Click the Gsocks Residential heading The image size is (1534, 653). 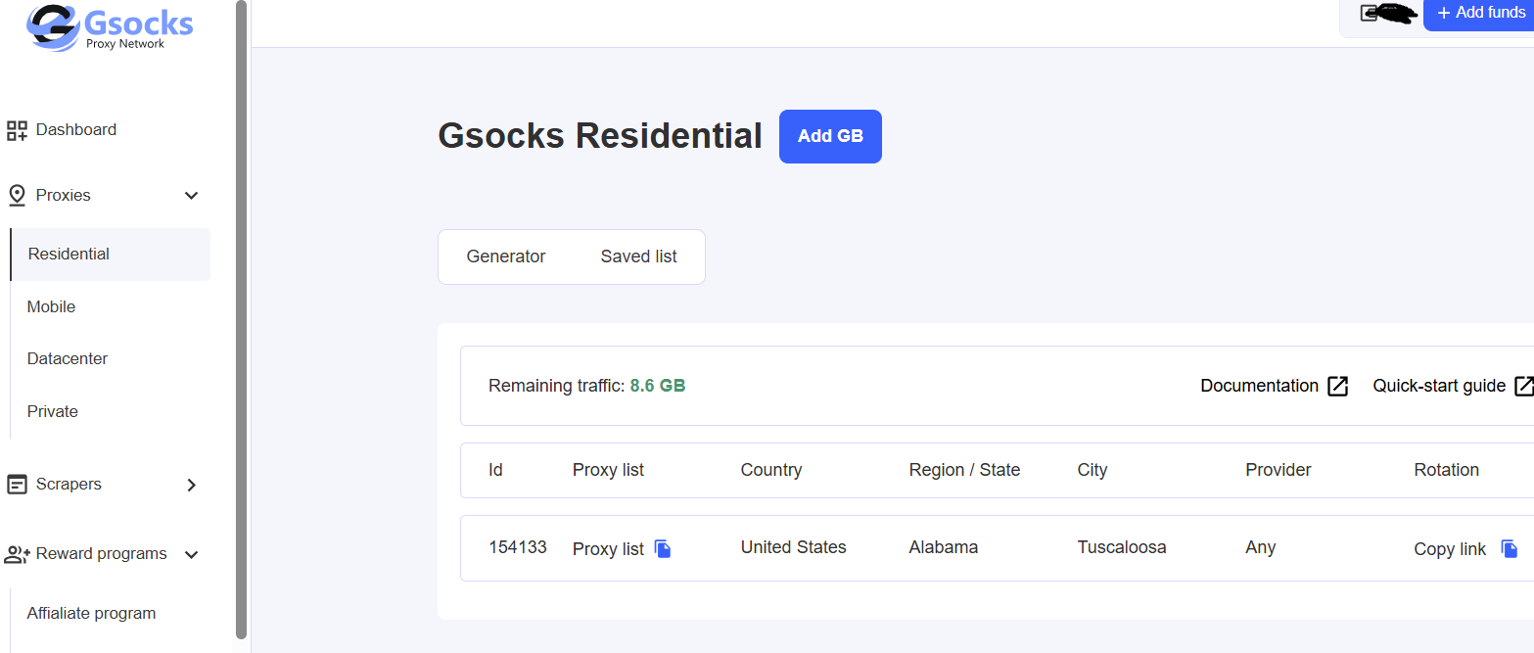point(600,136)
